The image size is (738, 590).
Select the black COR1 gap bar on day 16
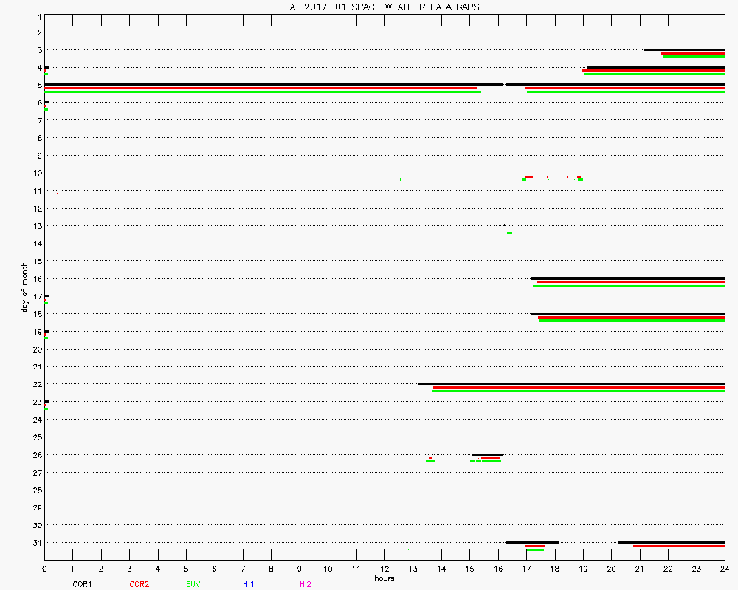(627, 278)
